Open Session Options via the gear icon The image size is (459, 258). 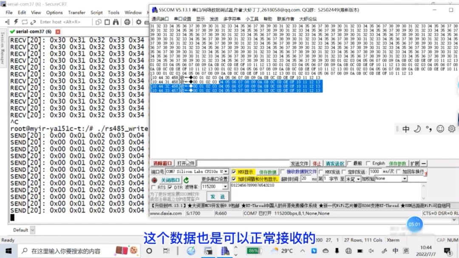click(x=138, y=22)
